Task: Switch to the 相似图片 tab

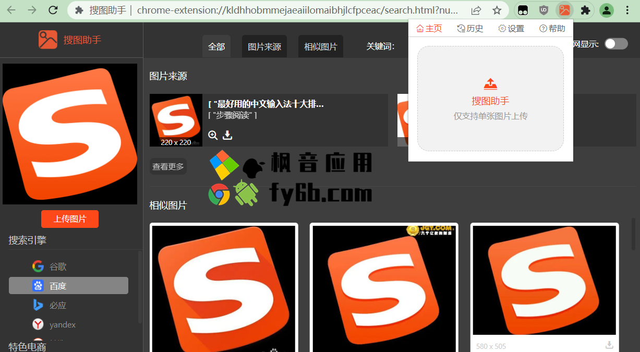Action: pos(321,46)
